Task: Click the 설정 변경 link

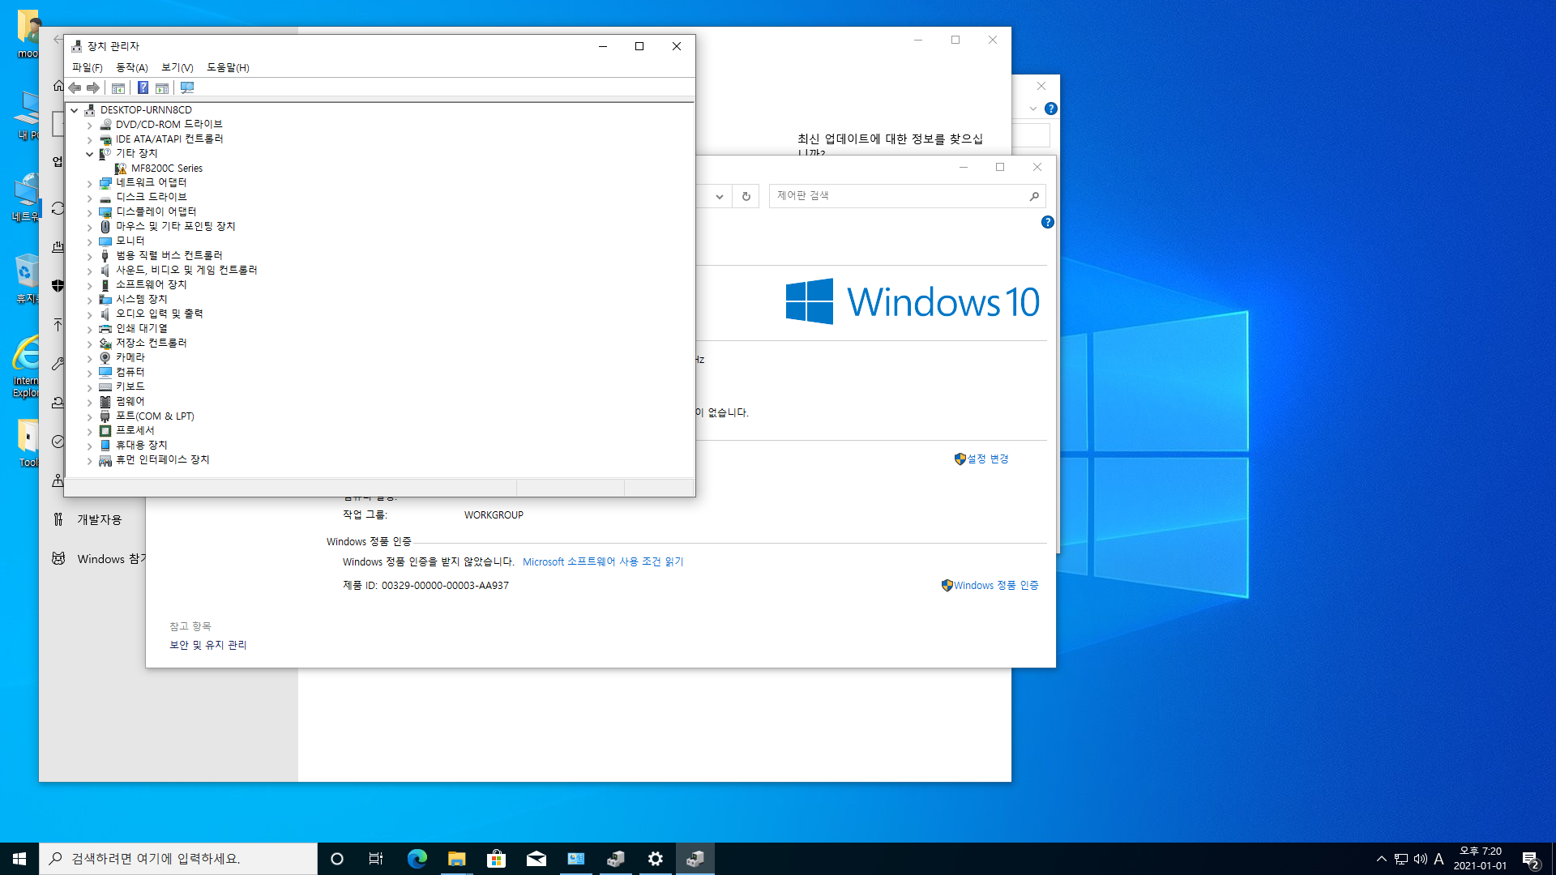Action: 987,459
